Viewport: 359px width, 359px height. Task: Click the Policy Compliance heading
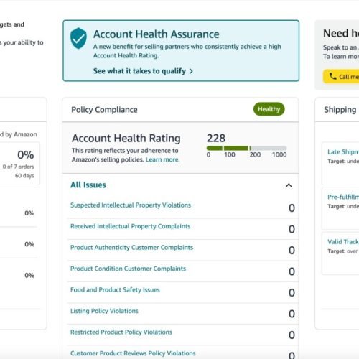(104, 110)
